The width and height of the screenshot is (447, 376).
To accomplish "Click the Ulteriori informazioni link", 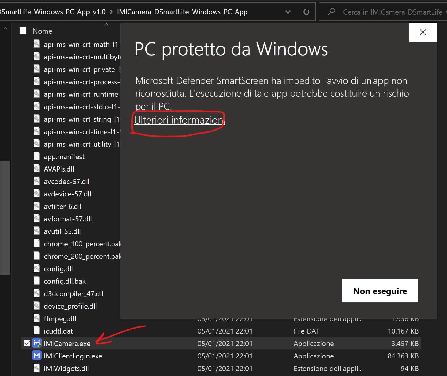I will pyautogui.click(x=179, y=120).
